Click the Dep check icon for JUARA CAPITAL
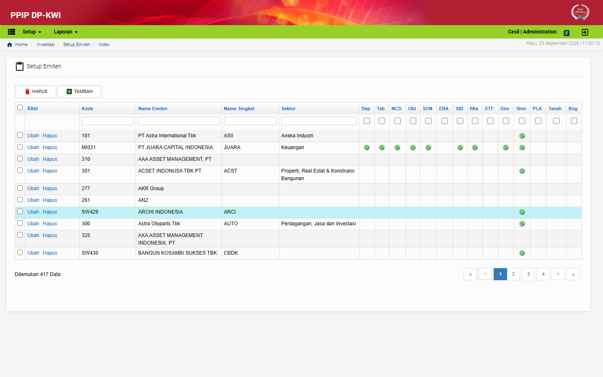Viewport: 603px width, 377px height. click(367, 147)
